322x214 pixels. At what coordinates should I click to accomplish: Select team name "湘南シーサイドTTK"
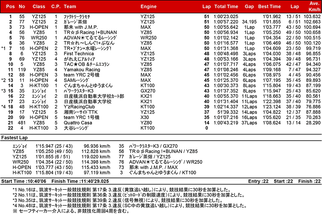[81, 112]
